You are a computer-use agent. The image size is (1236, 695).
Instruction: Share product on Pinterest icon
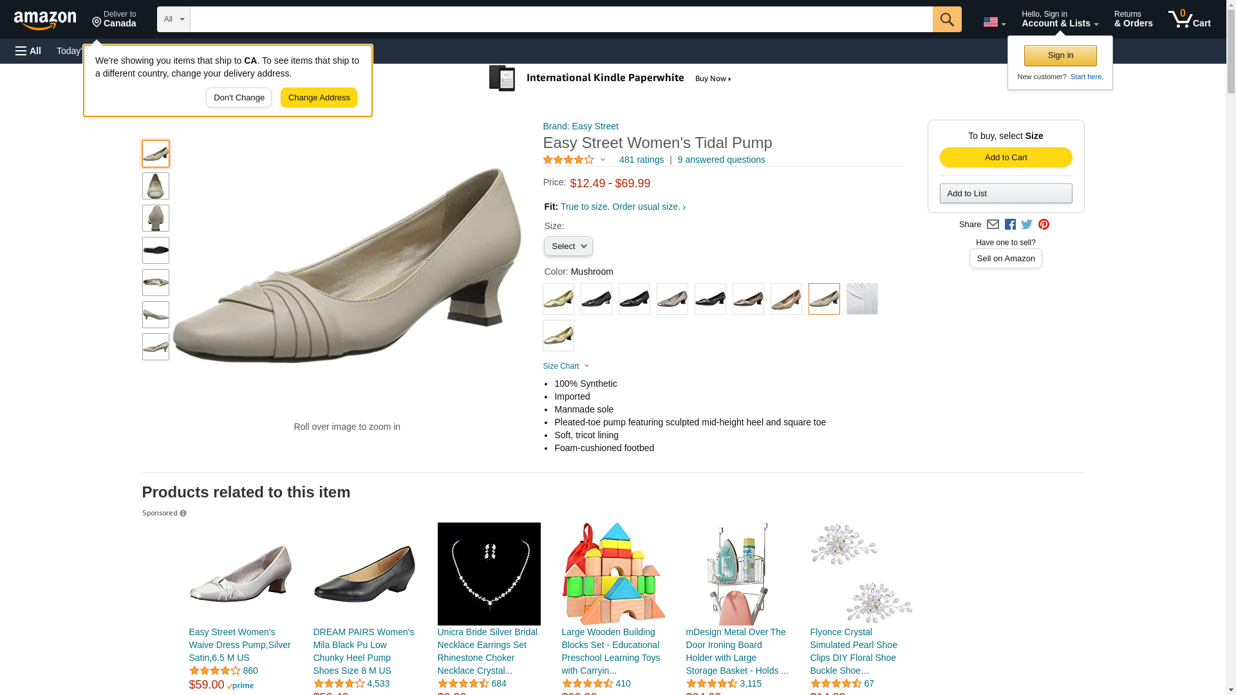(x=1044, y=225)
